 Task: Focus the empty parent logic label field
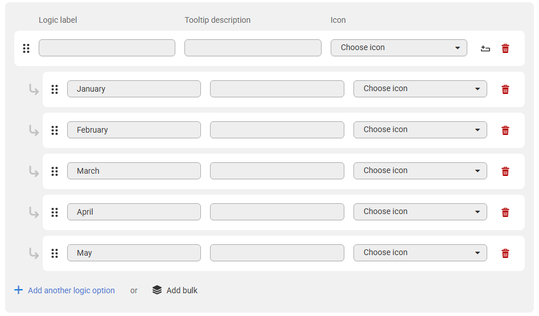click(107, 48)
